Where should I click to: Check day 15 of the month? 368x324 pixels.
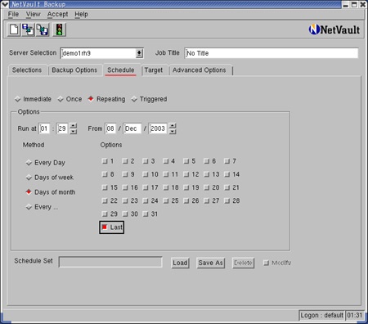(105, 187)
